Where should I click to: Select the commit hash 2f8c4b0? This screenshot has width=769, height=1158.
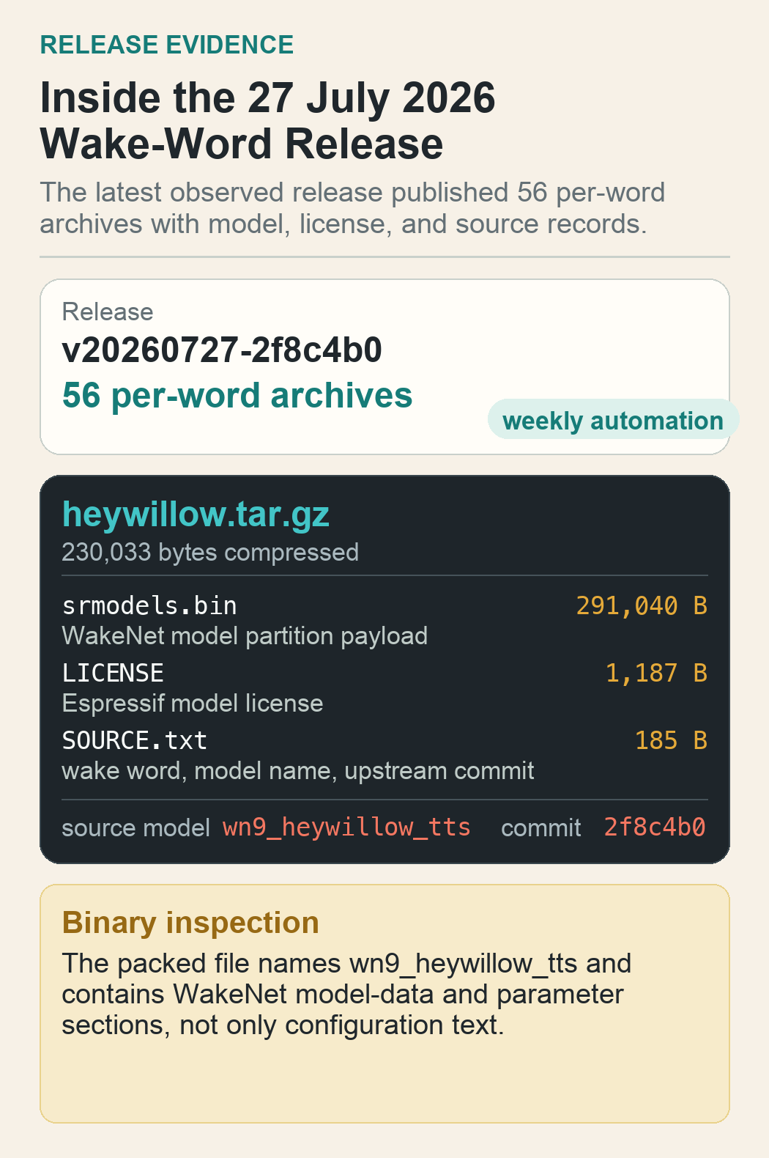pyautogui.click(x=655, y=827)
